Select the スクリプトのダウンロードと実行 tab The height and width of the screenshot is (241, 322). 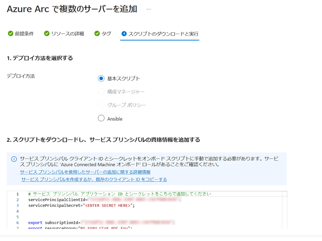pos(160,34)
